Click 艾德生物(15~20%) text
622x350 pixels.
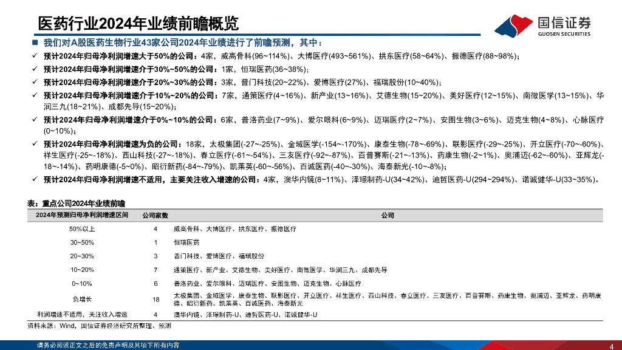[409, 95]
